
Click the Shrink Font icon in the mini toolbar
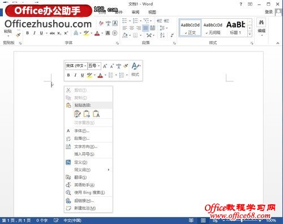112,66
